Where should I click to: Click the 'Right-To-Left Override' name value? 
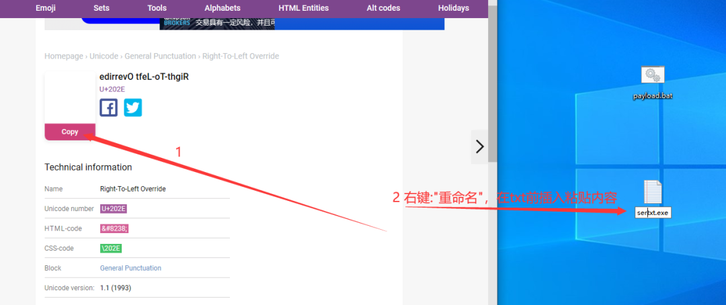133,189
